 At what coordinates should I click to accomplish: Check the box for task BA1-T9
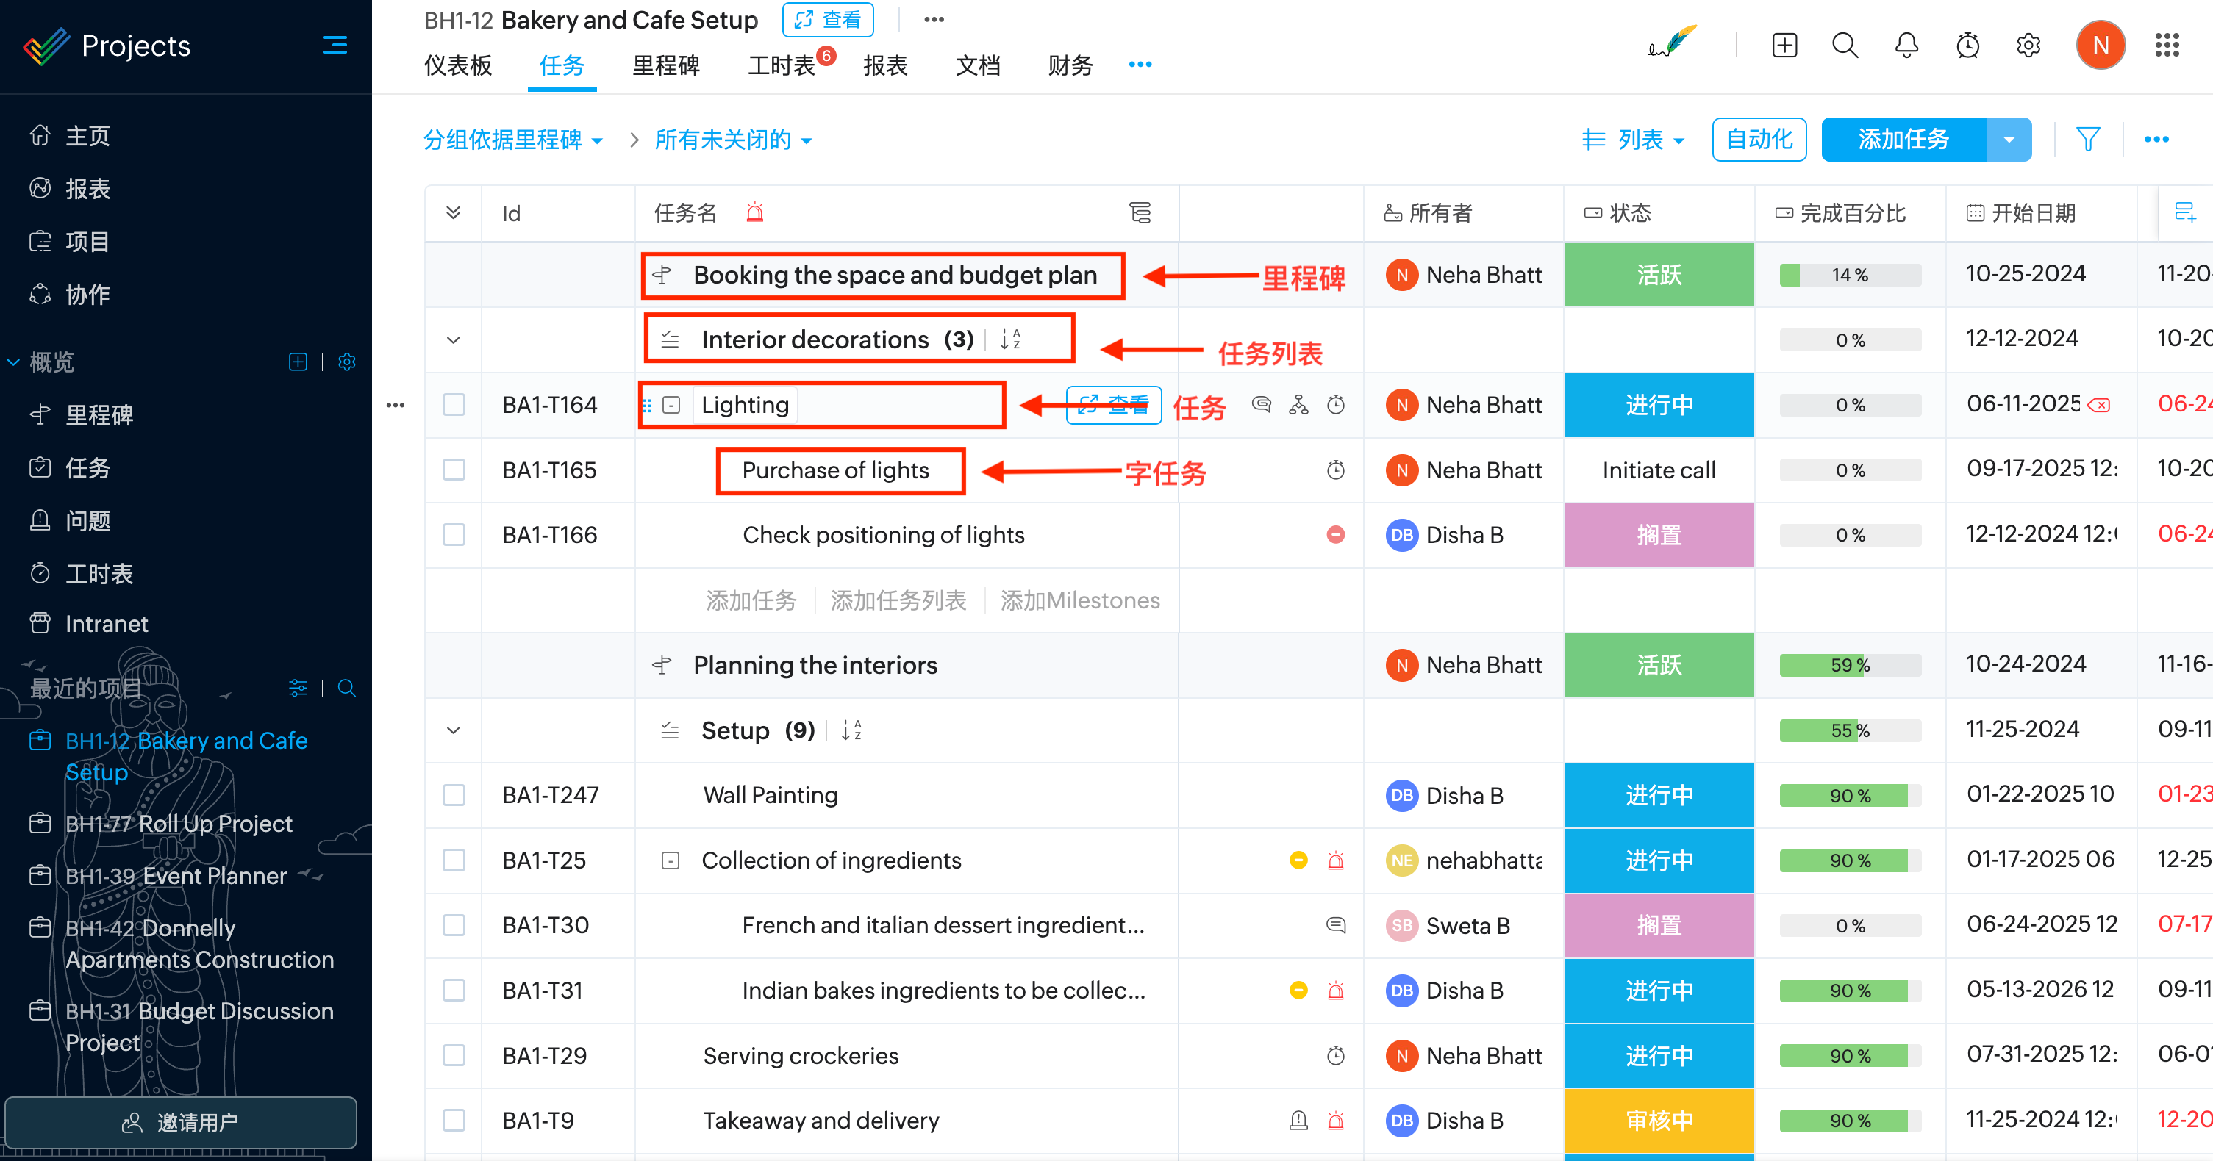454,1120
